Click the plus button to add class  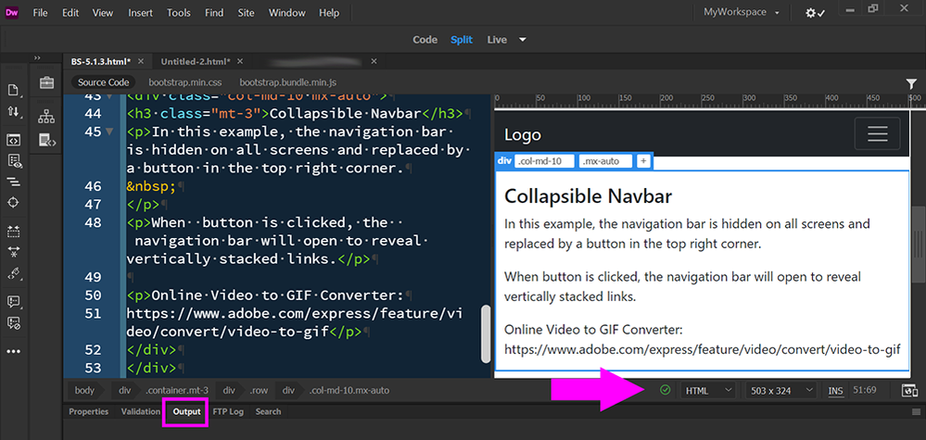[x=643, y=161]
